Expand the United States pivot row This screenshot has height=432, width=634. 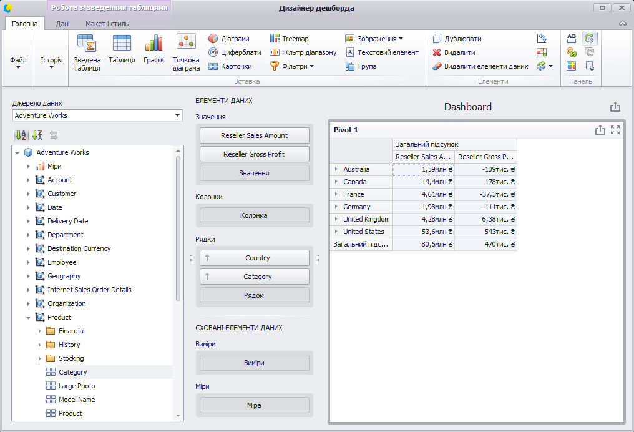(x=336, y=232)
